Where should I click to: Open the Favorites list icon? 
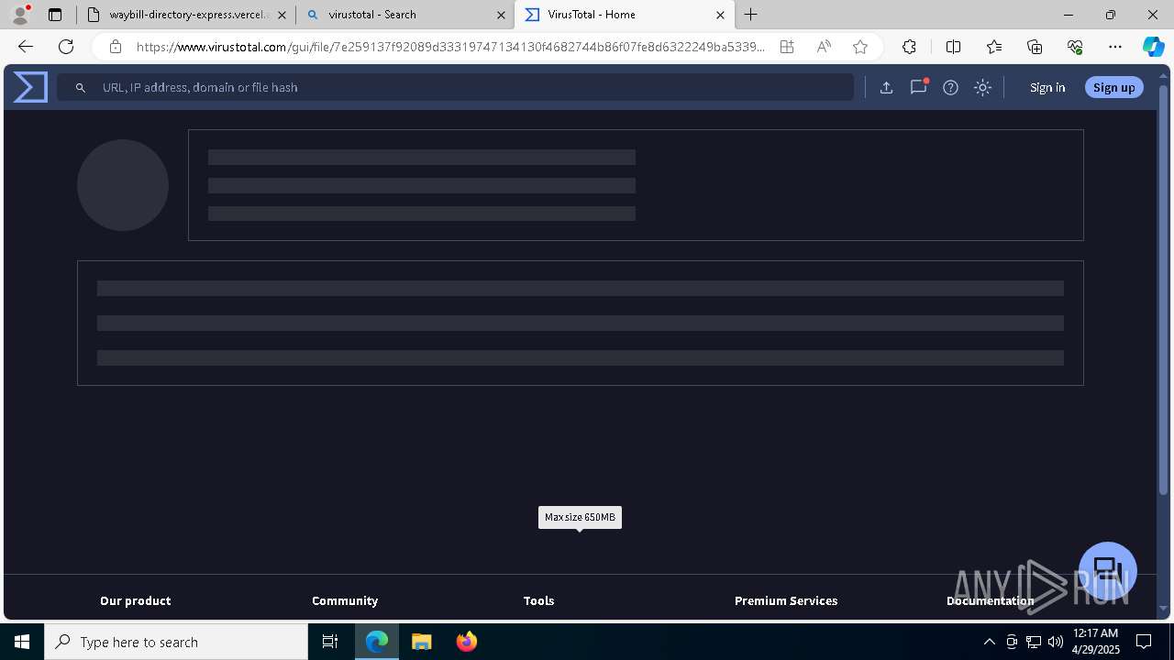pos(994,47)
